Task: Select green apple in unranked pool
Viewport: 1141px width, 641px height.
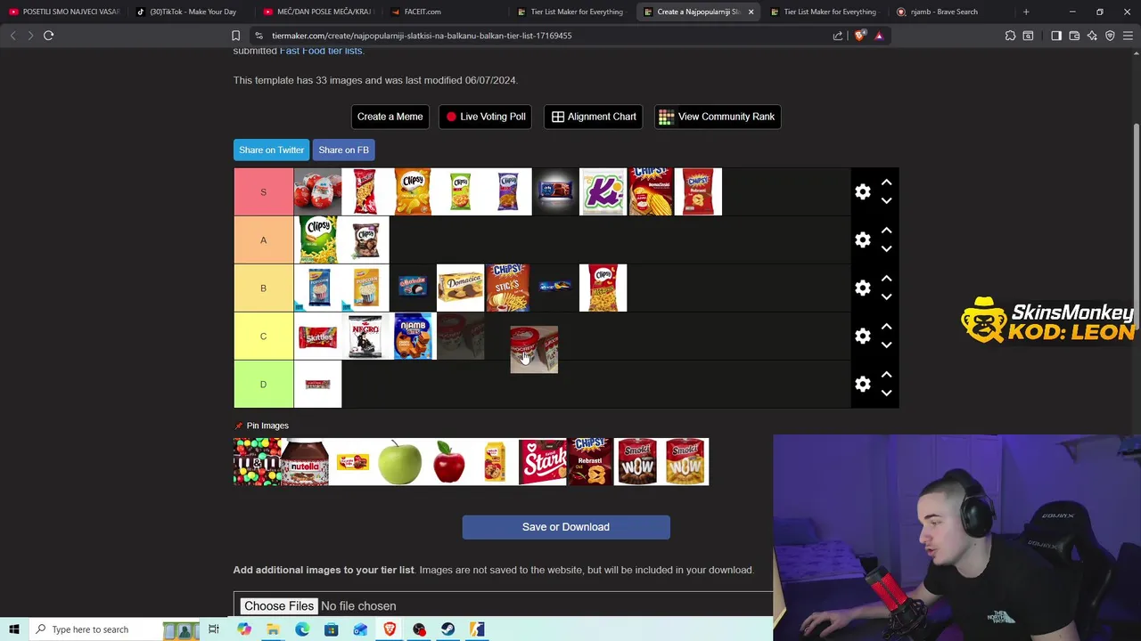Action: [399, 461]
